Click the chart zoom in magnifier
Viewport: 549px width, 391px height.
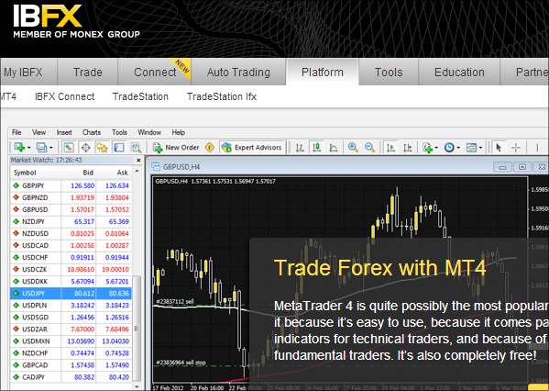353,148
